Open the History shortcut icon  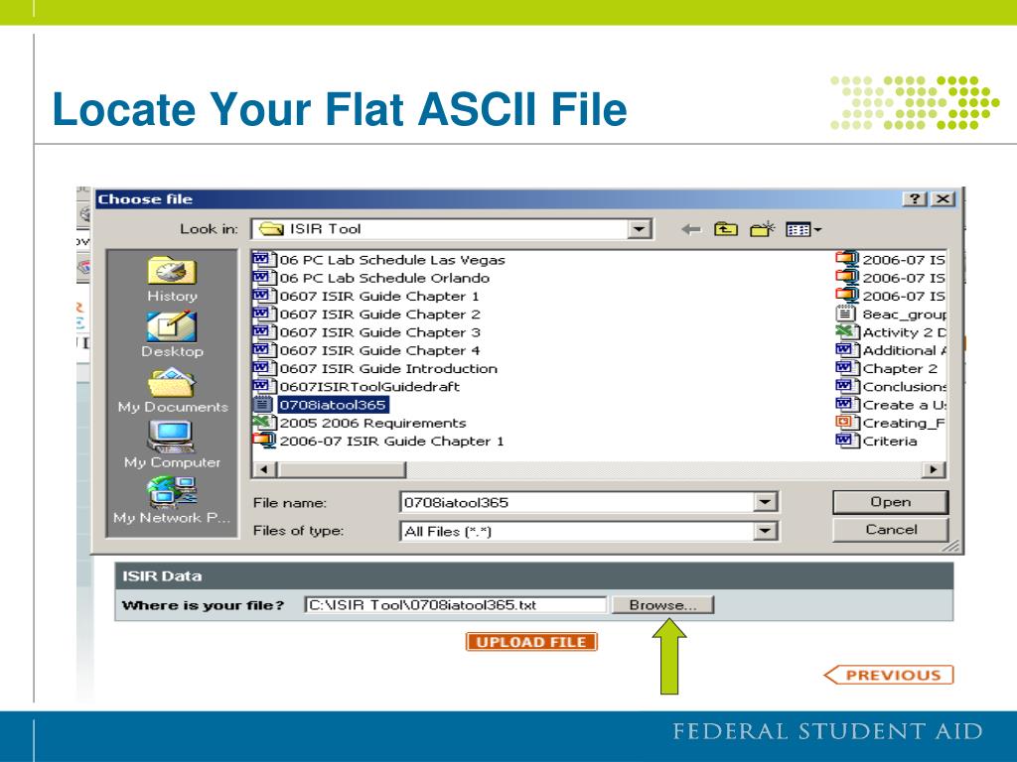(x=171, y=271)
